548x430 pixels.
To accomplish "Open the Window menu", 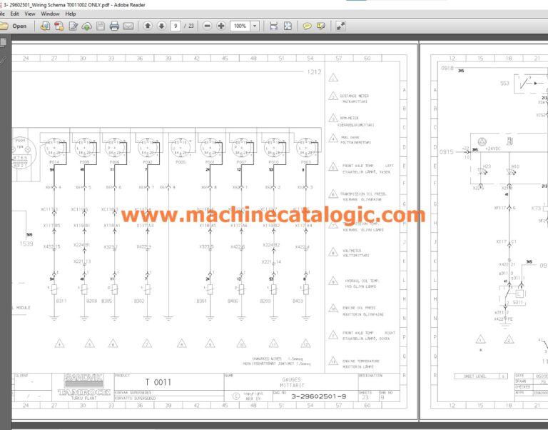I will click(51, 14).
